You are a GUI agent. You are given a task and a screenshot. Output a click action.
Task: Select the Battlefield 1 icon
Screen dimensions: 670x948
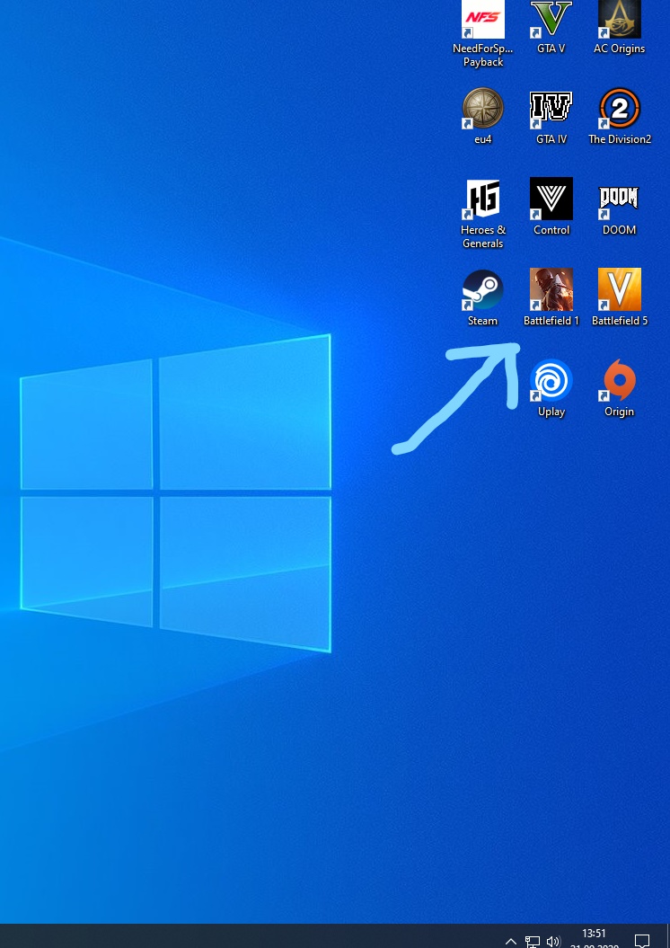551,289
